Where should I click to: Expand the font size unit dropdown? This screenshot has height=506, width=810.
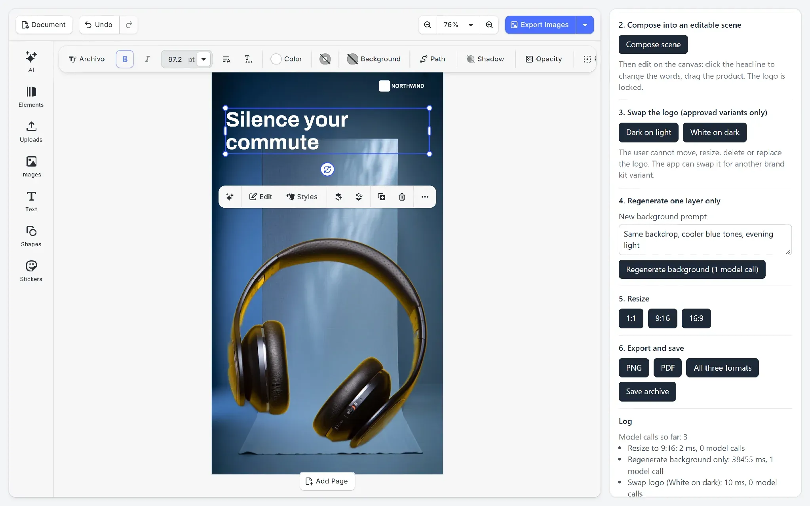(x=203, y=59)
